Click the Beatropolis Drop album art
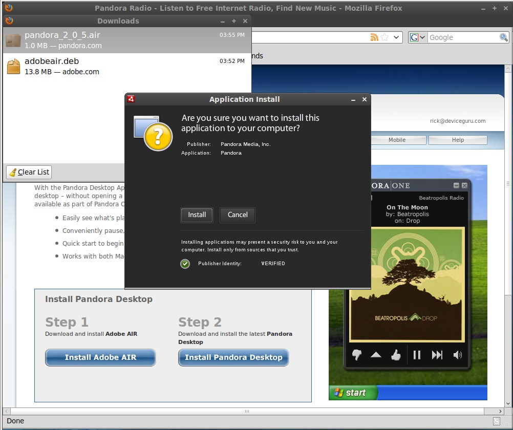The height and width of the screenshot is (430, 513). [x=407, y=285]
